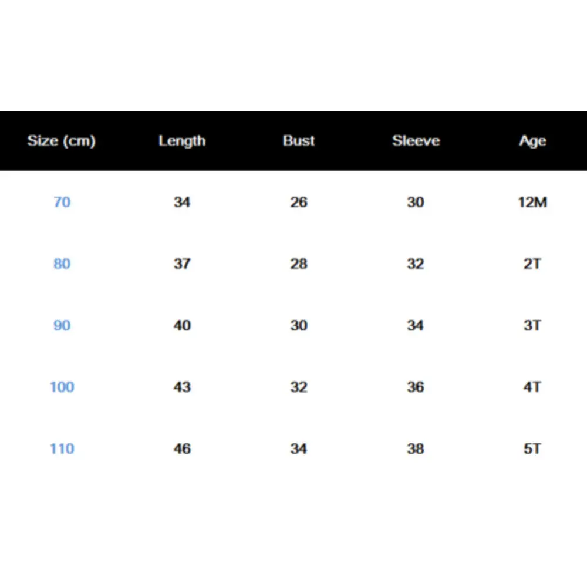Open the blue size 80 link
This screenshot has height=587, width=587.
pos(62,264)
